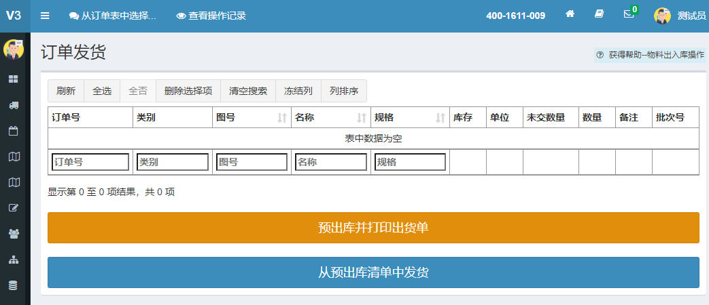Click the sidebar user avatar
Screen dimensions: 709x305
(14, 49)
